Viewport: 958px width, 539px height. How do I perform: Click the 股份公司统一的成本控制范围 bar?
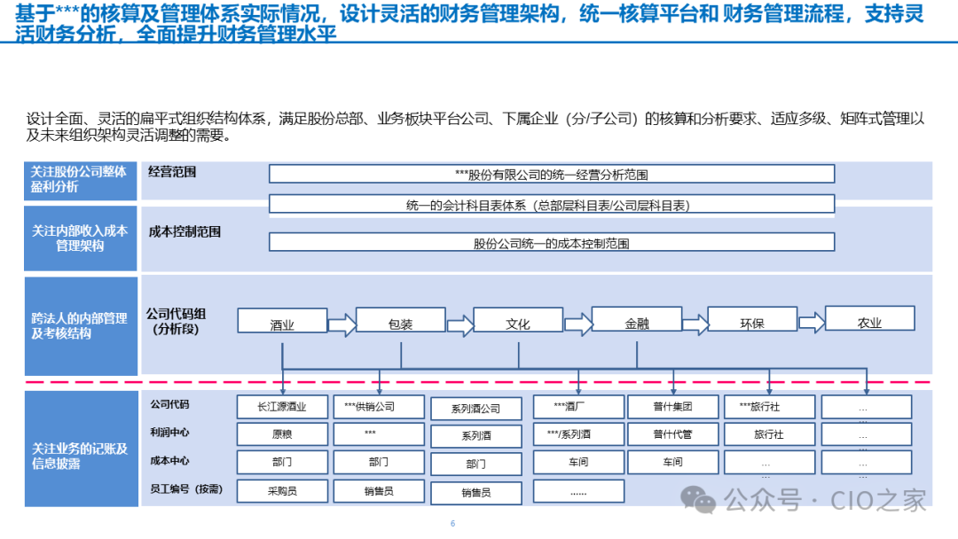[551, 242]
